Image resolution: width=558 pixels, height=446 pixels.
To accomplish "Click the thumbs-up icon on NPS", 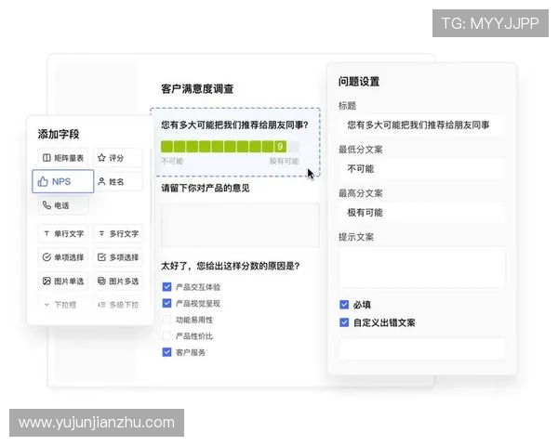I will click(x=43, y=181).
